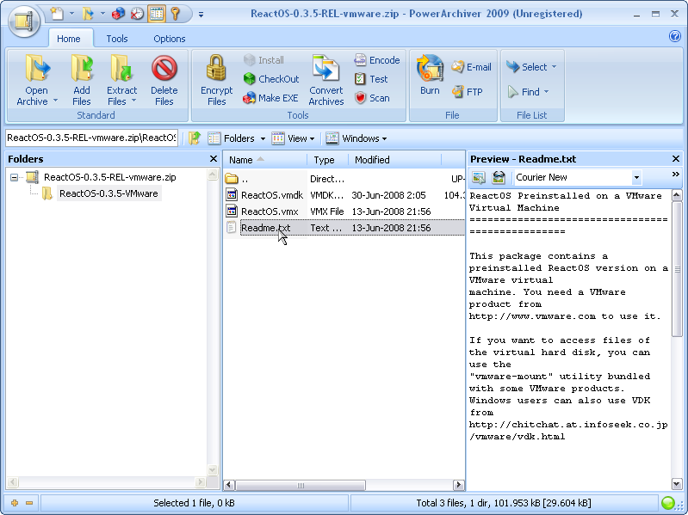Click the red clock quick-access icon
Image resolution: width=688 pixels, height=515 pixels.
[x=137, y=14]
